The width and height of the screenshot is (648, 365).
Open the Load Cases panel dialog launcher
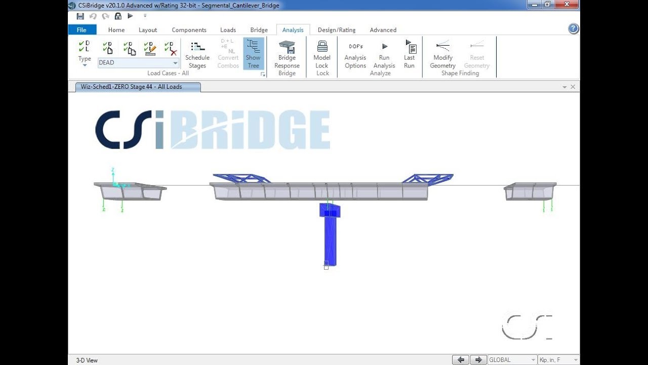click(263, 75)
